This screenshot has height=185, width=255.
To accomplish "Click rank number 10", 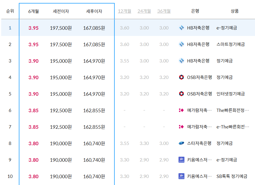I will click(10, 176).
